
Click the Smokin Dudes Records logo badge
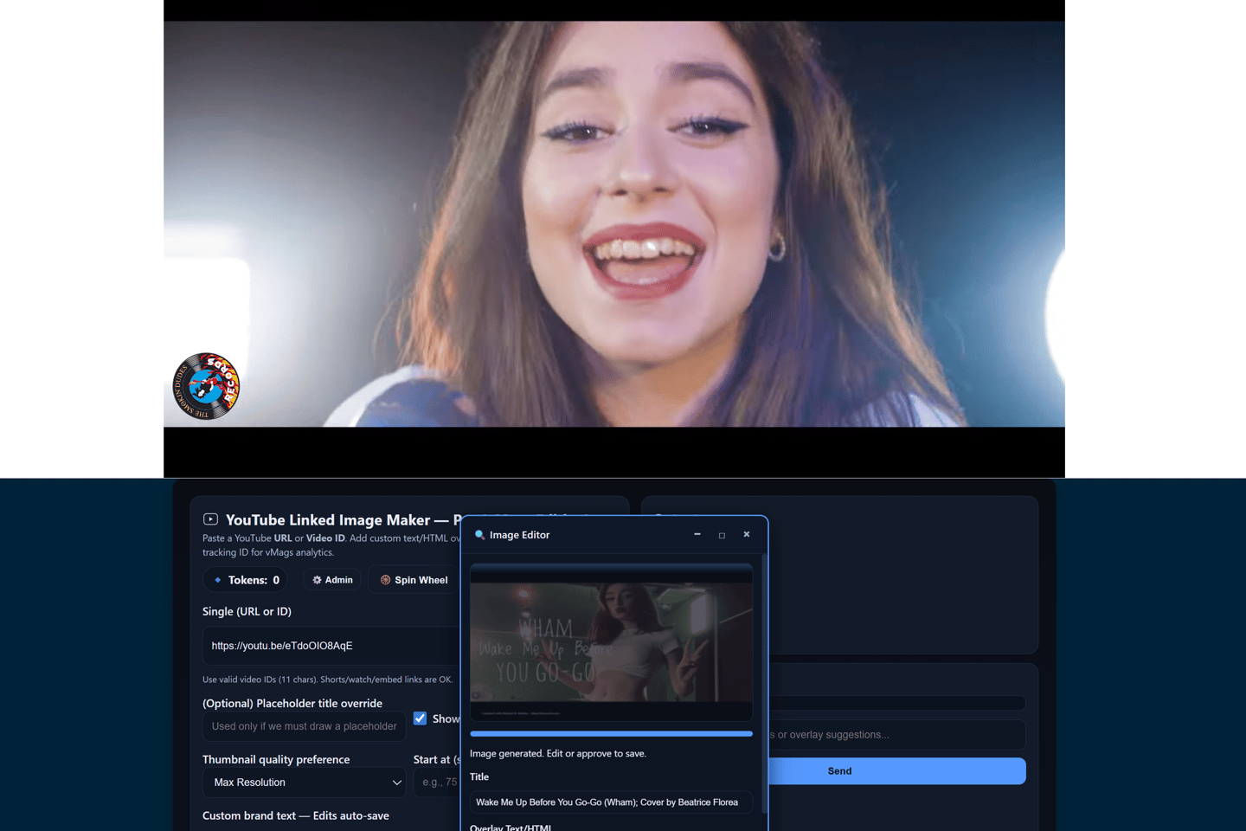(x=206, y=386)
